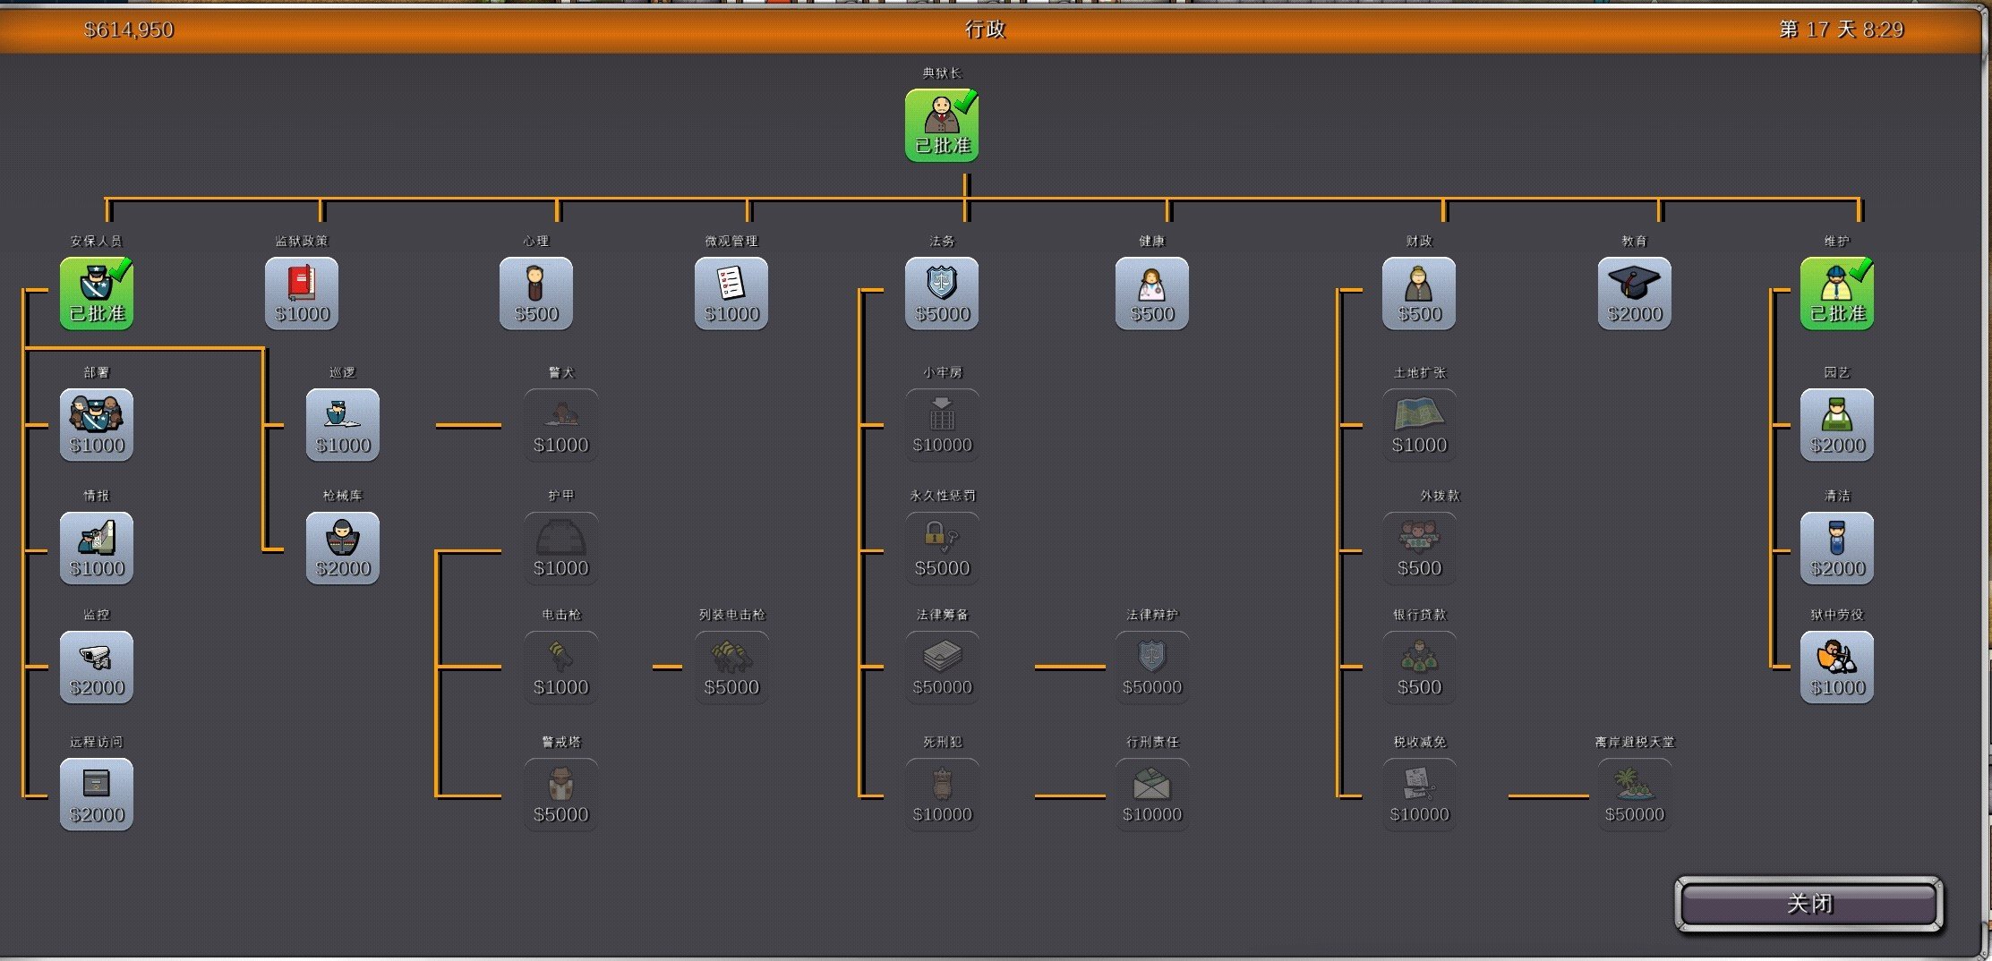Hire the Accountant (财政) for $500
Screen dimensions: 1992x961
click(1419, 293)
